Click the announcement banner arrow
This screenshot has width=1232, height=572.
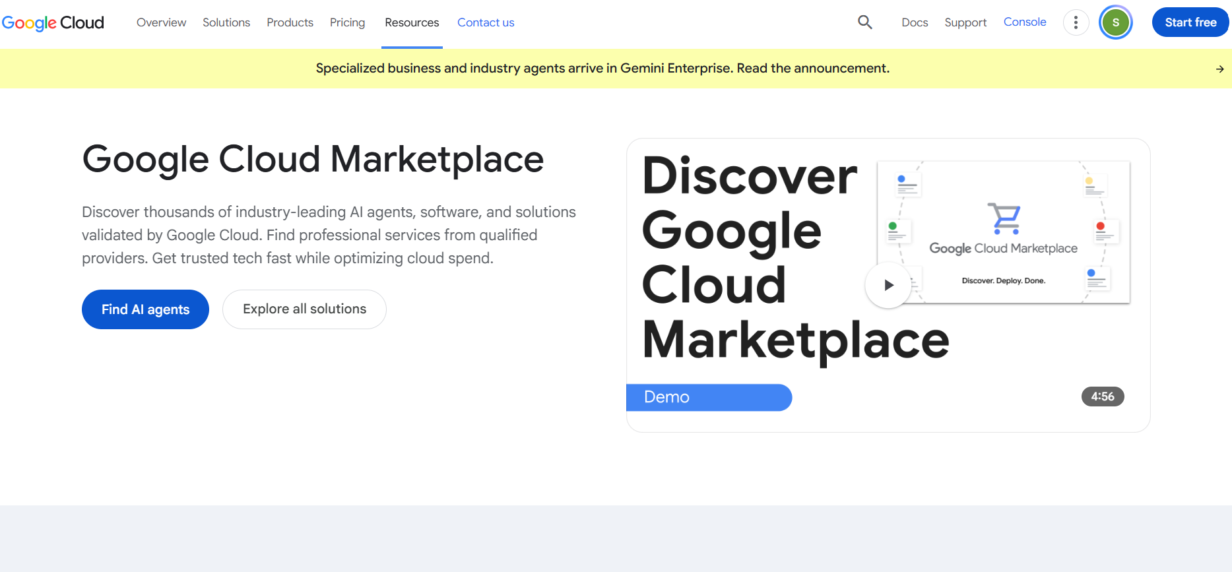point(1219,69)
